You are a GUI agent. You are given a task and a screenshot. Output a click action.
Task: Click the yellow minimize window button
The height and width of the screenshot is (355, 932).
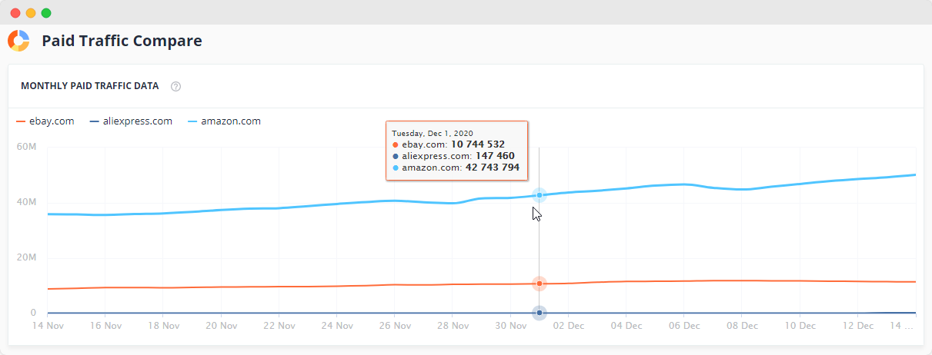click(x=31, y=13)
